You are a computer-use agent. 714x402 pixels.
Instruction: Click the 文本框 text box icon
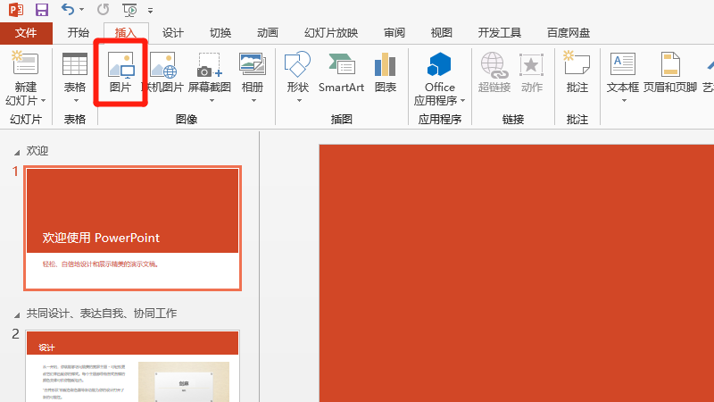623,63
